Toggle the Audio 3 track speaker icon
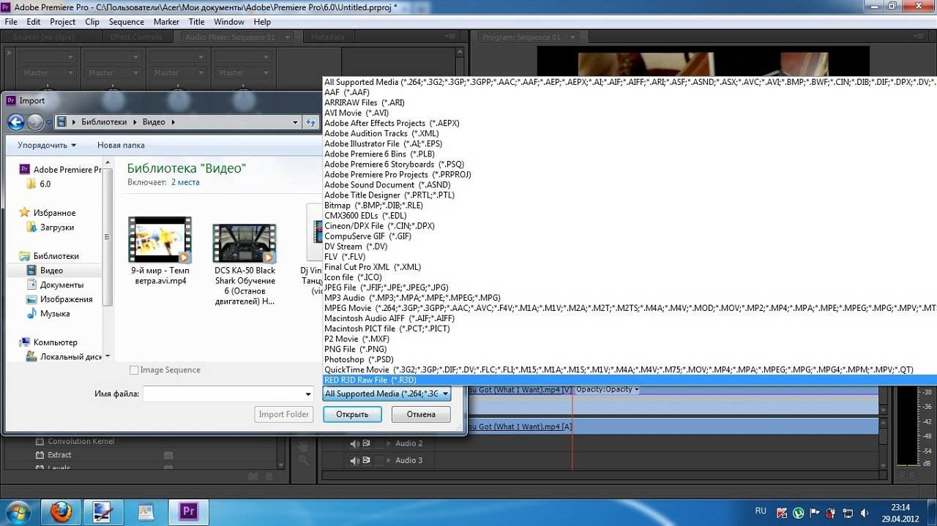 (x=355, y=461)
